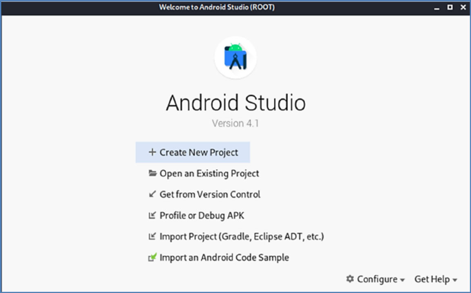471x293 pixels.
Task: Choose Import Project (Gradle, Eclipse ADT, etc.)
Action: [x=236, y=236]
